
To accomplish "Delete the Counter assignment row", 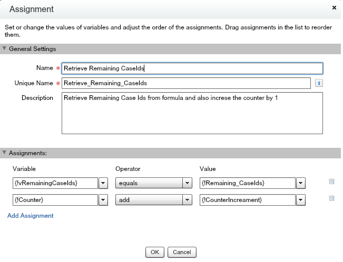I will pos(331,199).
